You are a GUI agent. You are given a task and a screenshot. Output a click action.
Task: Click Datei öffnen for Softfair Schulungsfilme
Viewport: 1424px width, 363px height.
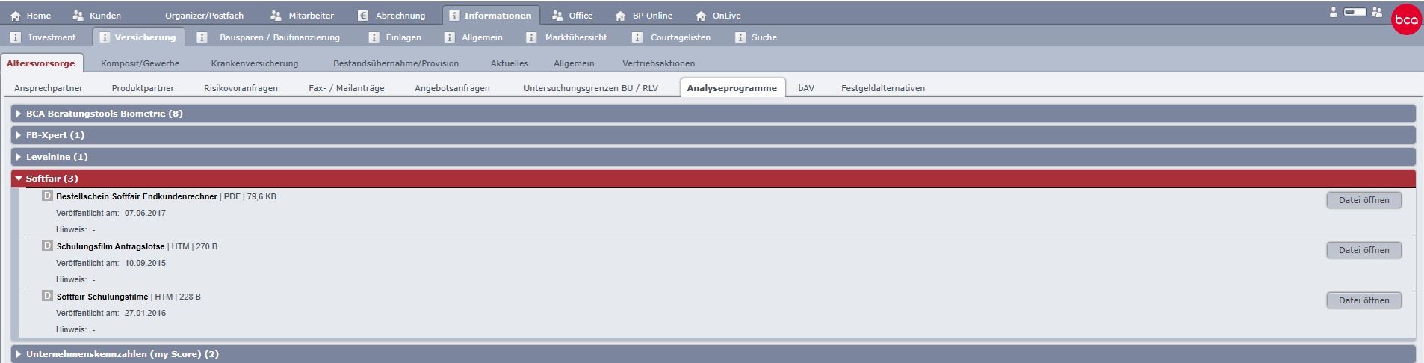pyautogui.click(x=1363, y=300)
